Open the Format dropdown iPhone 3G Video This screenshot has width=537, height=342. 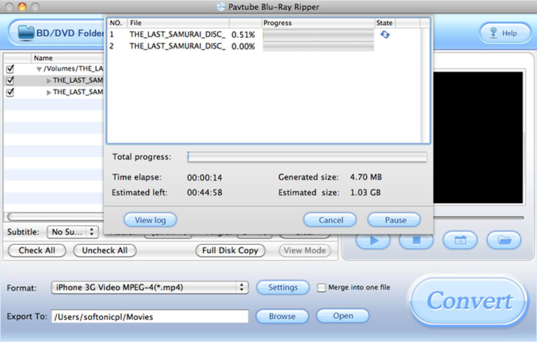click(x=150, y=288)
